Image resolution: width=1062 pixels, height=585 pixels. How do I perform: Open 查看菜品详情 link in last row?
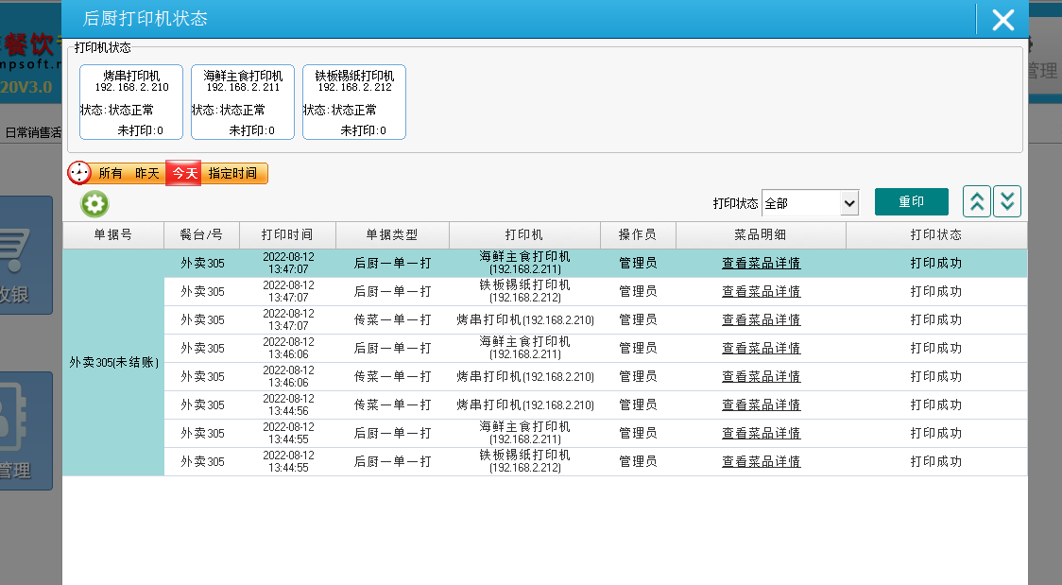(761, 462)
